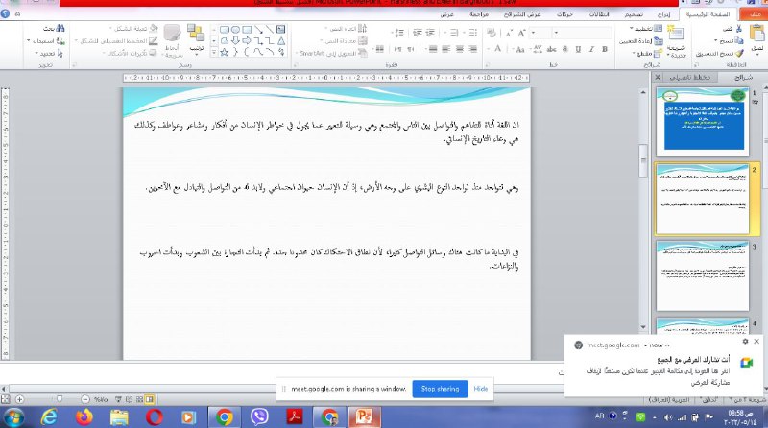This screenshot has height=428, width=768.
Task: Select the Rounded Rectangle shape
Action: point(225,30)
